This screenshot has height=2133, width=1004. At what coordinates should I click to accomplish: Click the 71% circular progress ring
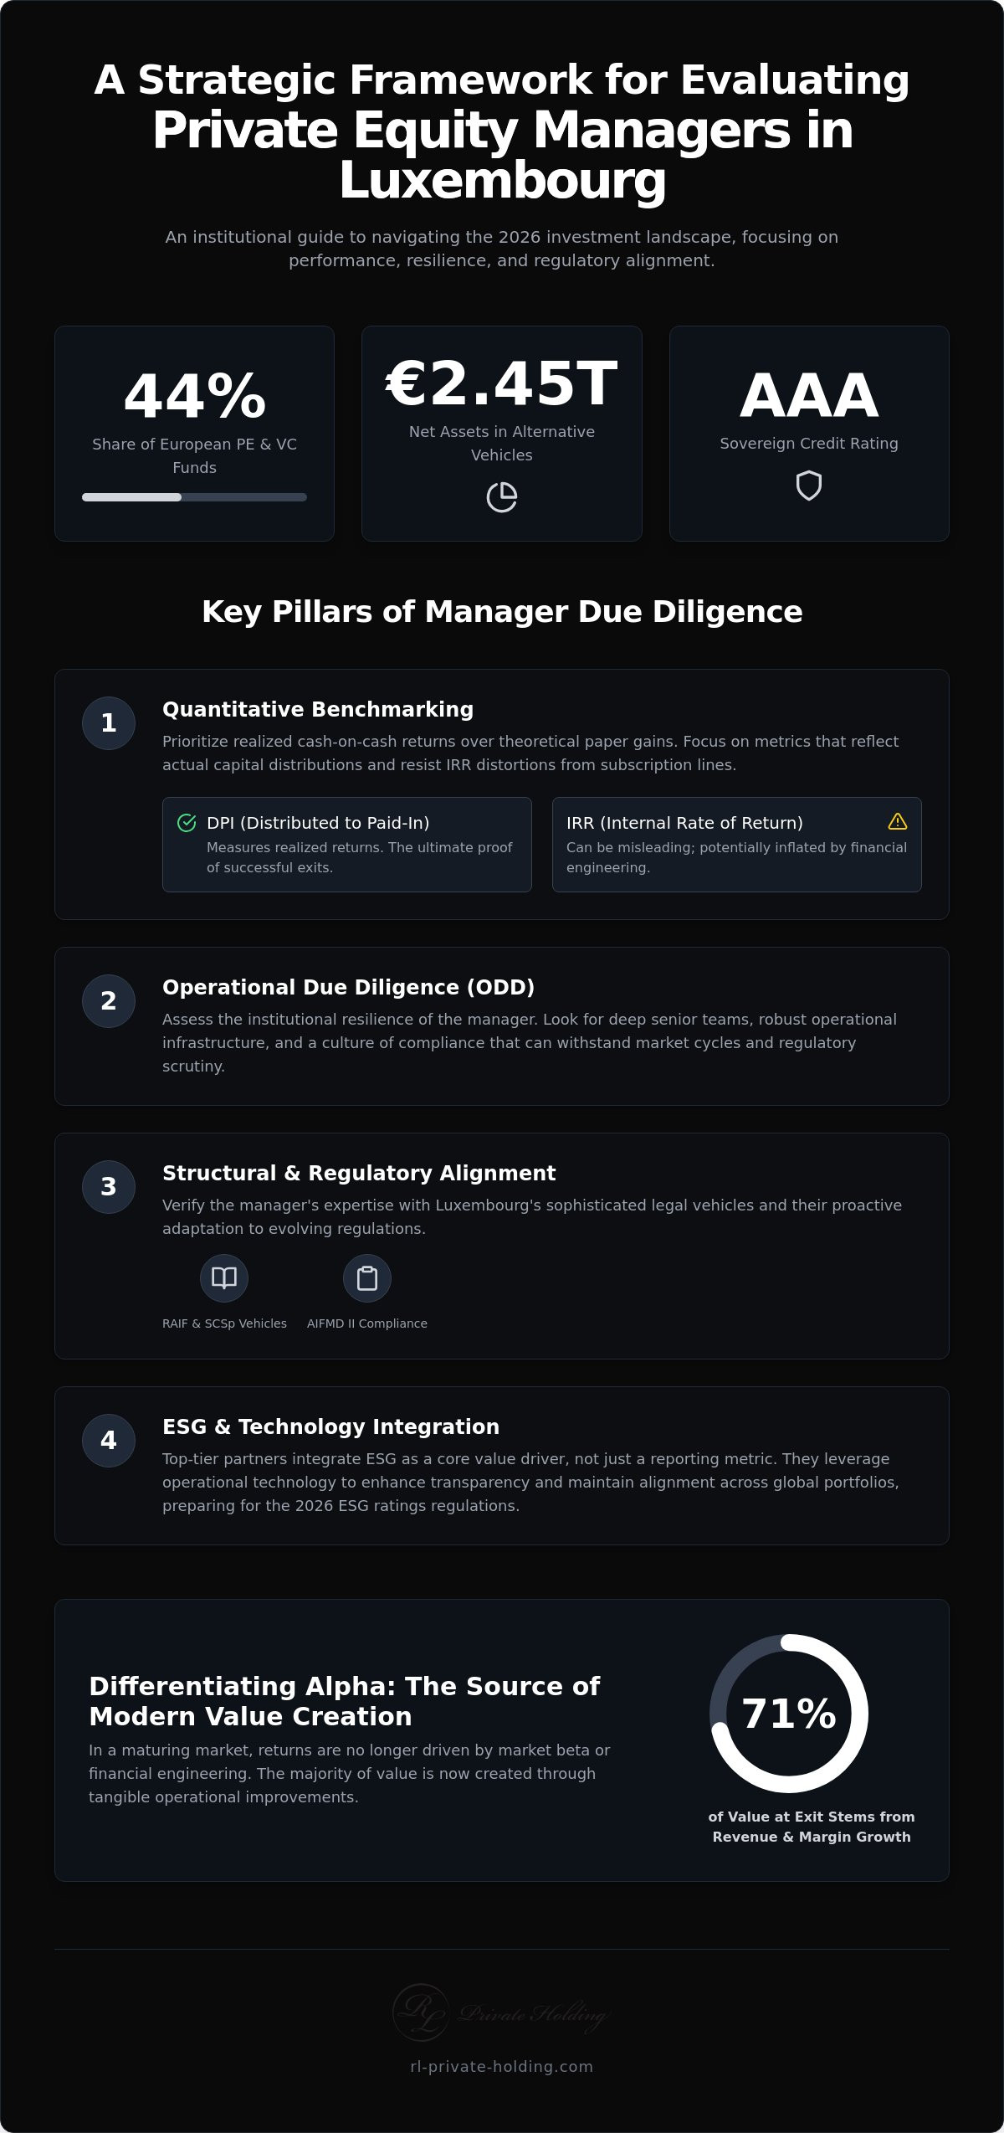(x=789, y=1714)
